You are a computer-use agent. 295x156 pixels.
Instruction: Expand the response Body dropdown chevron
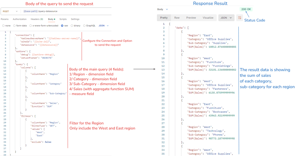(167, 9)
